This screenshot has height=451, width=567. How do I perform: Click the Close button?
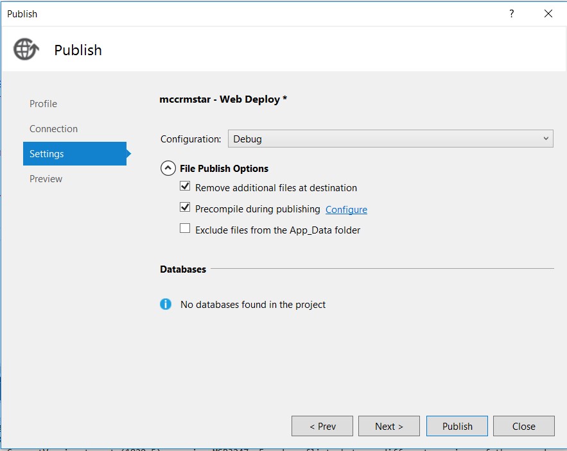tap(523, 426)
